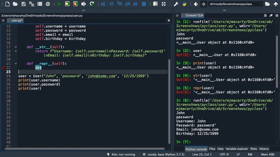Screen dimensions: 280x157
Task: Click the Kite: not running status
Action: [121, 154]
